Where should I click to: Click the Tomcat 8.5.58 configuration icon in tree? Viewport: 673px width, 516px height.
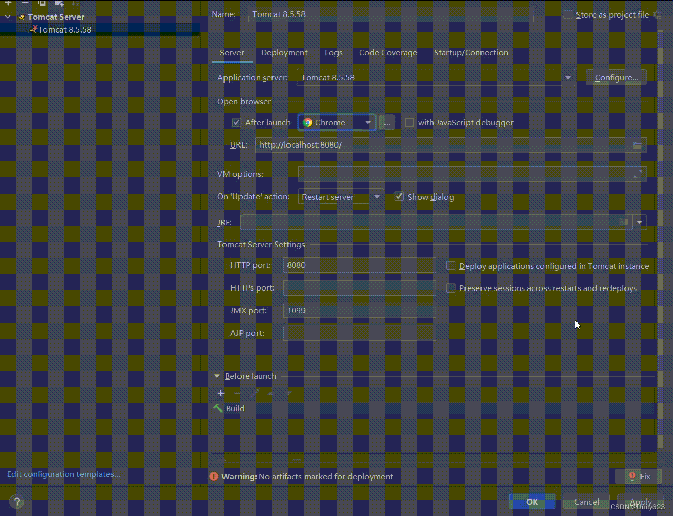[34, 29]
